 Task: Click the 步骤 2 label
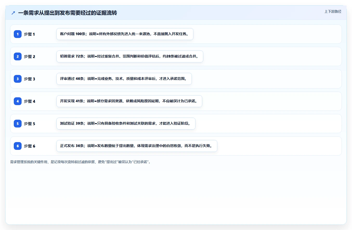[29, 56]
